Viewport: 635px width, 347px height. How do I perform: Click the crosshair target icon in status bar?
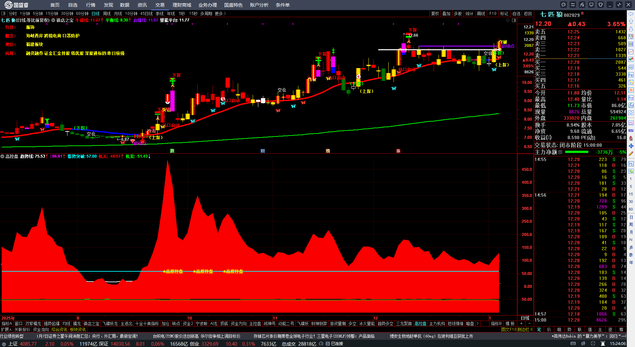pos(593,344)
